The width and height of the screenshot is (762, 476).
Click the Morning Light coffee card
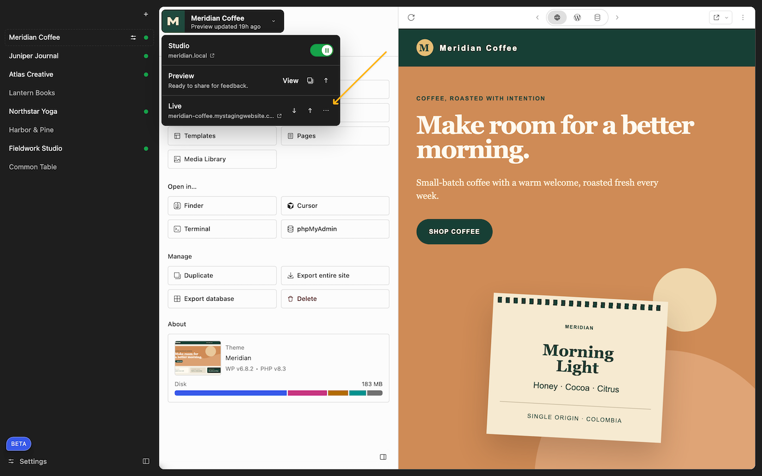coord(578,368)
